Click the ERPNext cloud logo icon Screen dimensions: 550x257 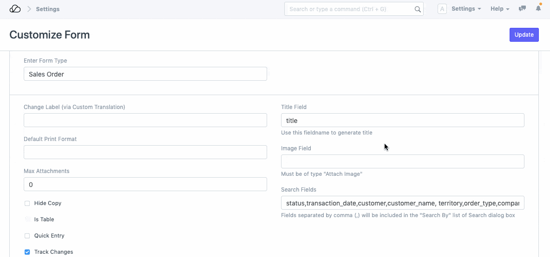tap(15, 9)
